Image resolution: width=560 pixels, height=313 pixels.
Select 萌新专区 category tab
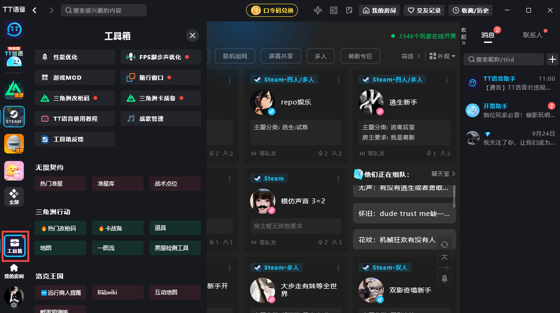click(360, 56)
